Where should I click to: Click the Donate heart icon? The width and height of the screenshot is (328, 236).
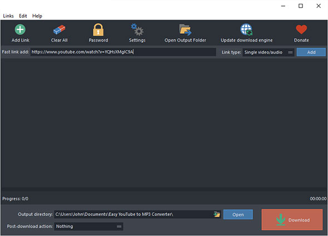tap(301, 29)
